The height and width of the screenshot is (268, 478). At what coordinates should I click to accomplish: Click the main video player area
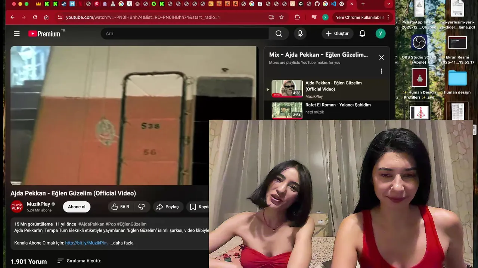[x=134, y=115]
